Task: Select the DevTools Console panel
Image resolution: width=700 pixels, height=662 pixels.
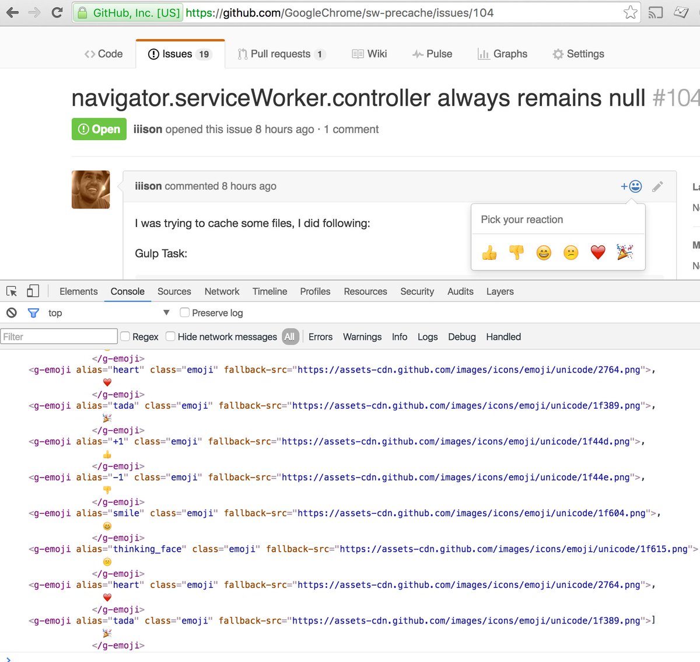Action: click(x=127, y=291)
